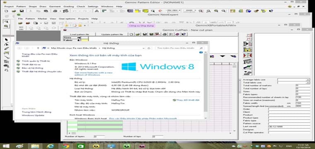Open Google Chrome from taskbar
The image size is (315, 149).
65,146
